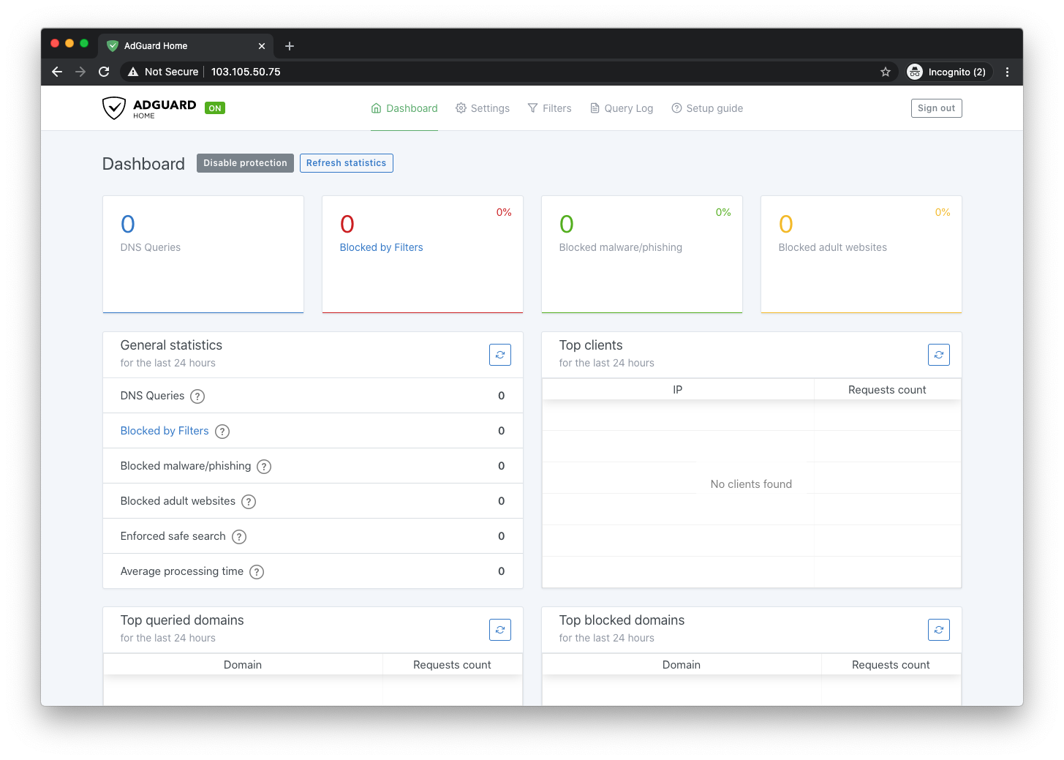Bookmark this page with the star icon
Image resolution: width=1064 pixels, height=760 pixels.
click(x=886, y=72)
